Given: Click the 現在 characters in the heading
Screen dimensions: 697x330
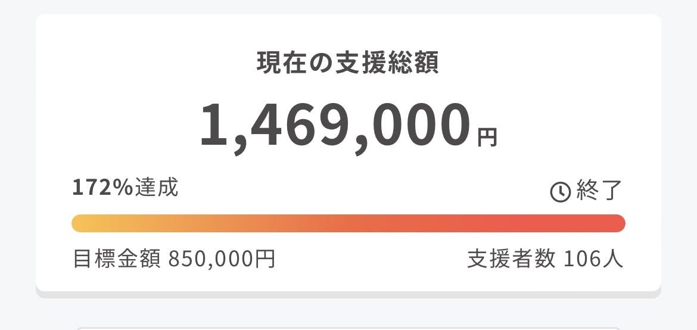Looking at the screenshot, I should tap(279, 63).
